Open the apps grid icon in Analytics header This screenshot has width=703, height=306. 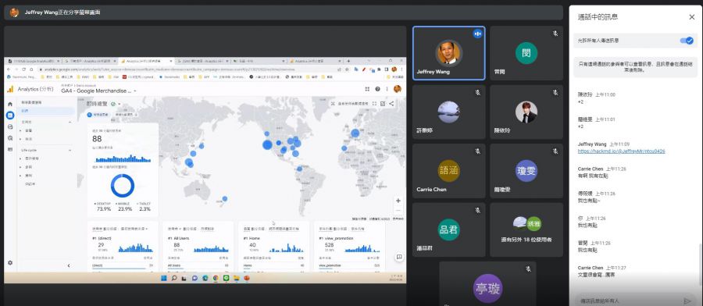pos(367,89)
